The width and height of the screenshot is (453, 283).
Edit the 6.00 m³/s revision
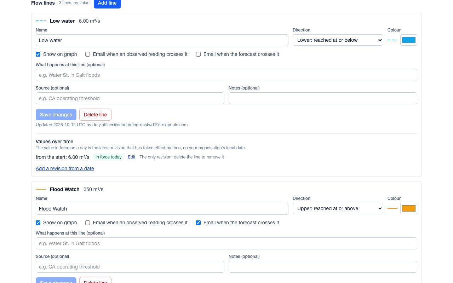point(132,157)
